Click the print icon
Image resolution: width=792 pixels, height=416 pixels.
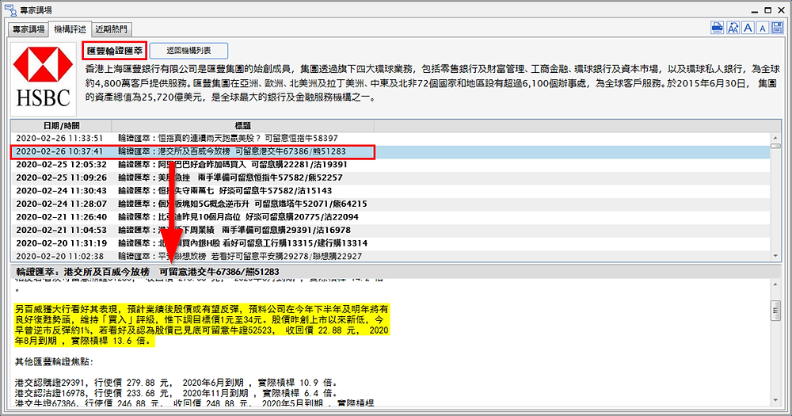tap(718, 28)
